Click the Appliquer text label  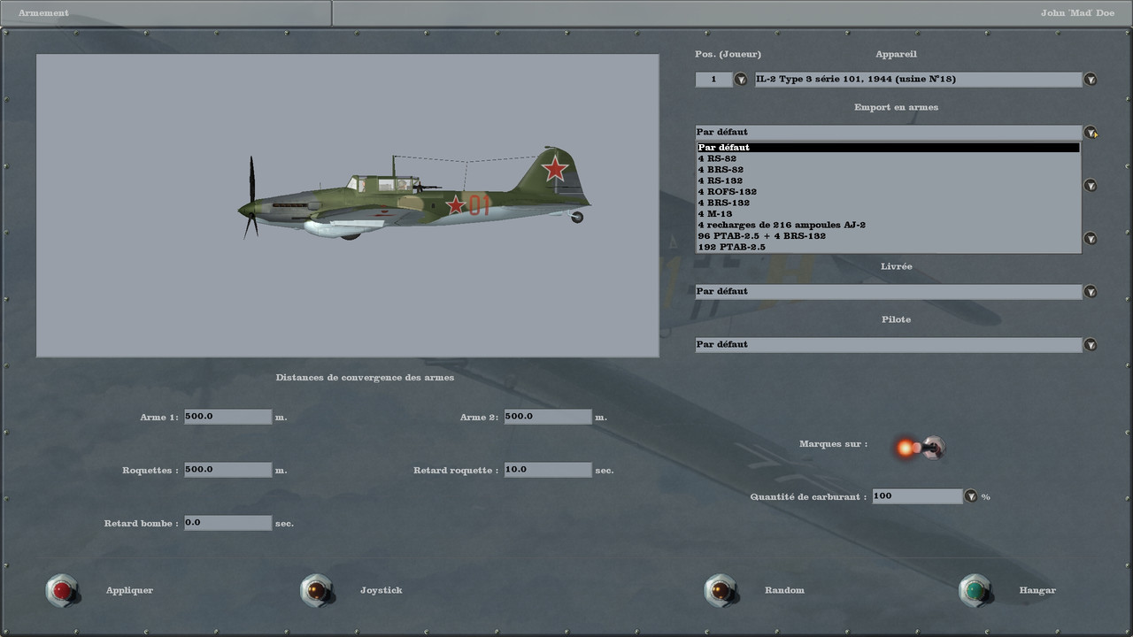(x=129, y=590)
